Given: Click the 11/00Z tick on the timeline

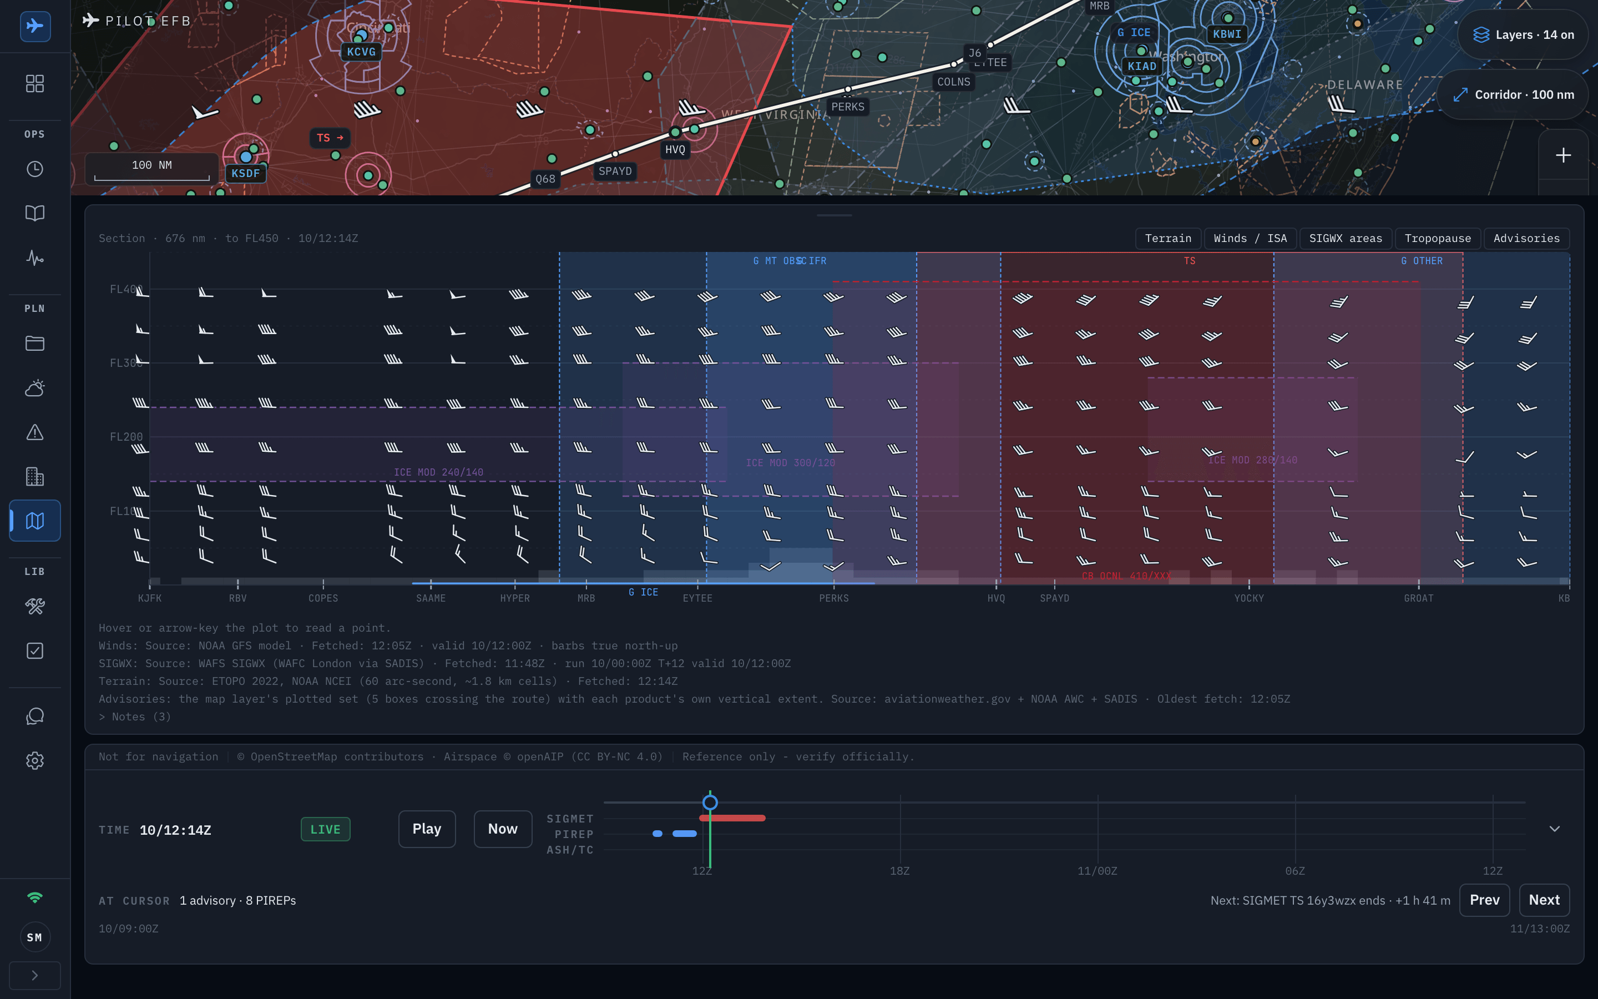Looking at the screenshot, I should coord(1098,871).
